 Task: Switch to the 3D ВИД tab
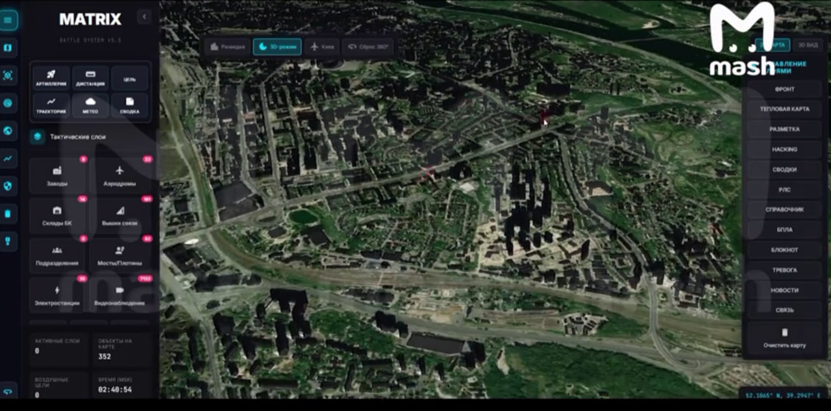pos(808,45)
